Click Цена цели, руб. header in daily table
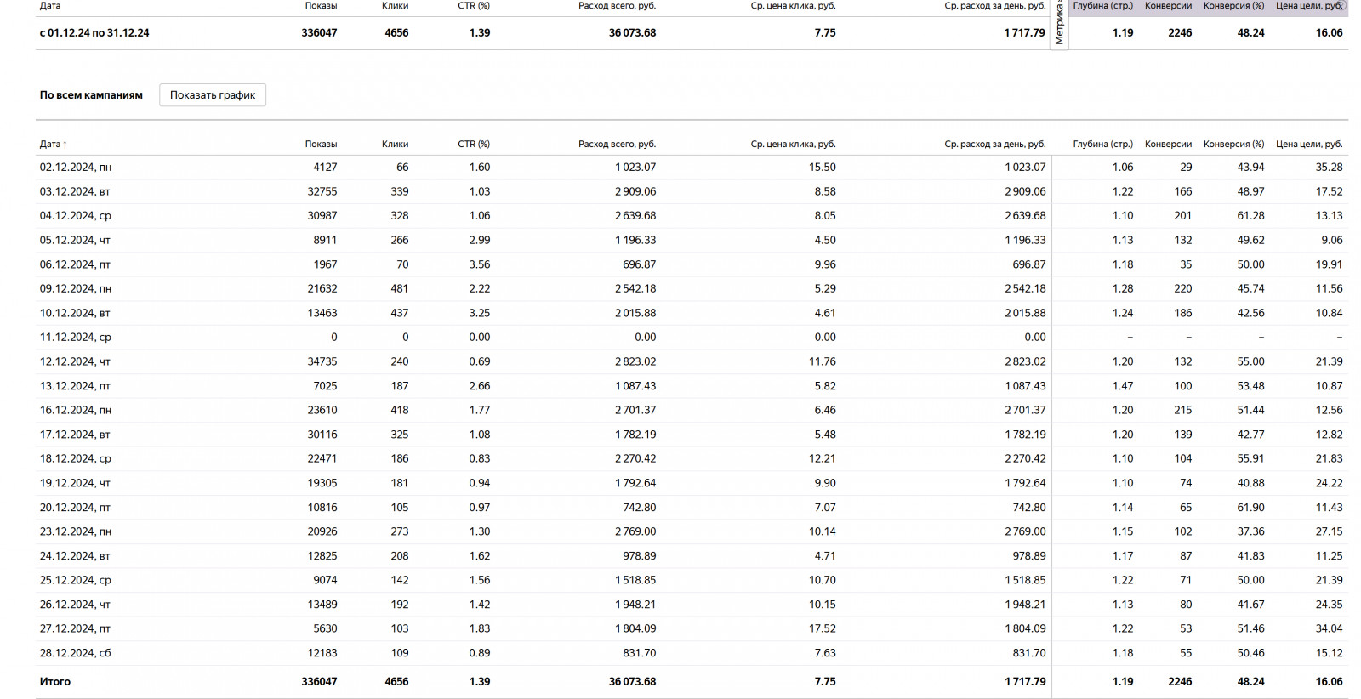The width and height of the screenshot is (1361, 699). pyautogui.click(x=1309, y=144)
